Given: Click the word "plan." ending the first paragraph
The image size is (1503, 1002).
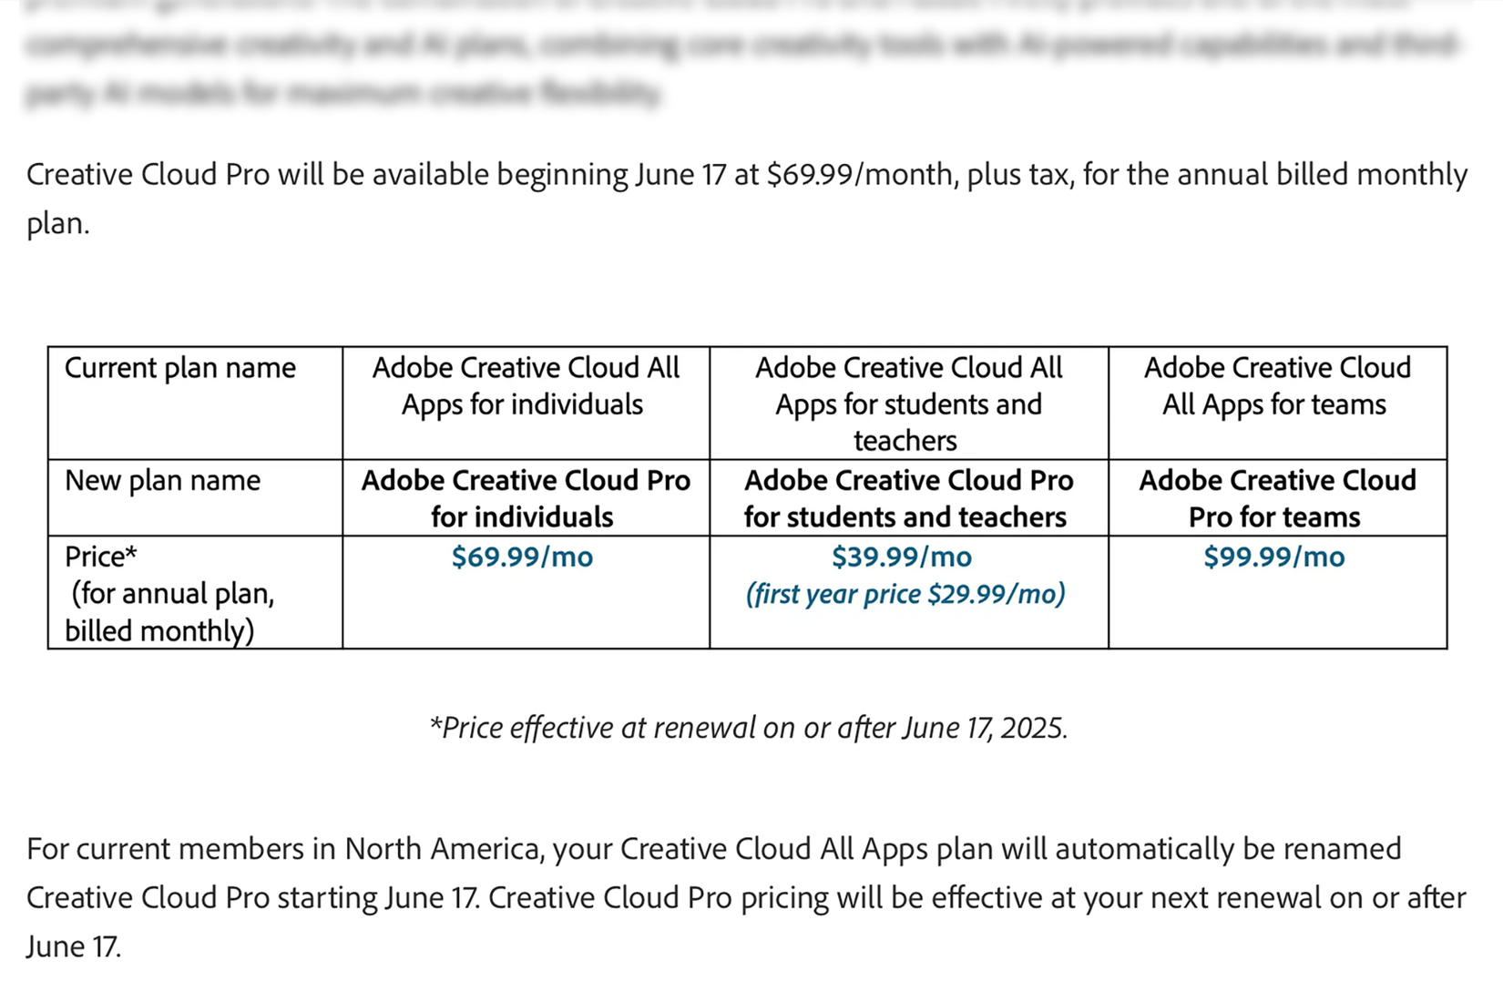Looking at the screenshot, I should pos(57,223).
